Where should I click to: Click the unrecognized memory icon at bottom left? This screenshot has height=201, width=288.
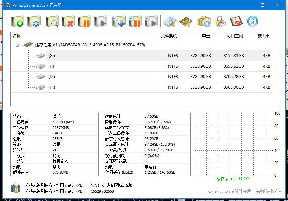pyautogui.click(x=15, y=188)
